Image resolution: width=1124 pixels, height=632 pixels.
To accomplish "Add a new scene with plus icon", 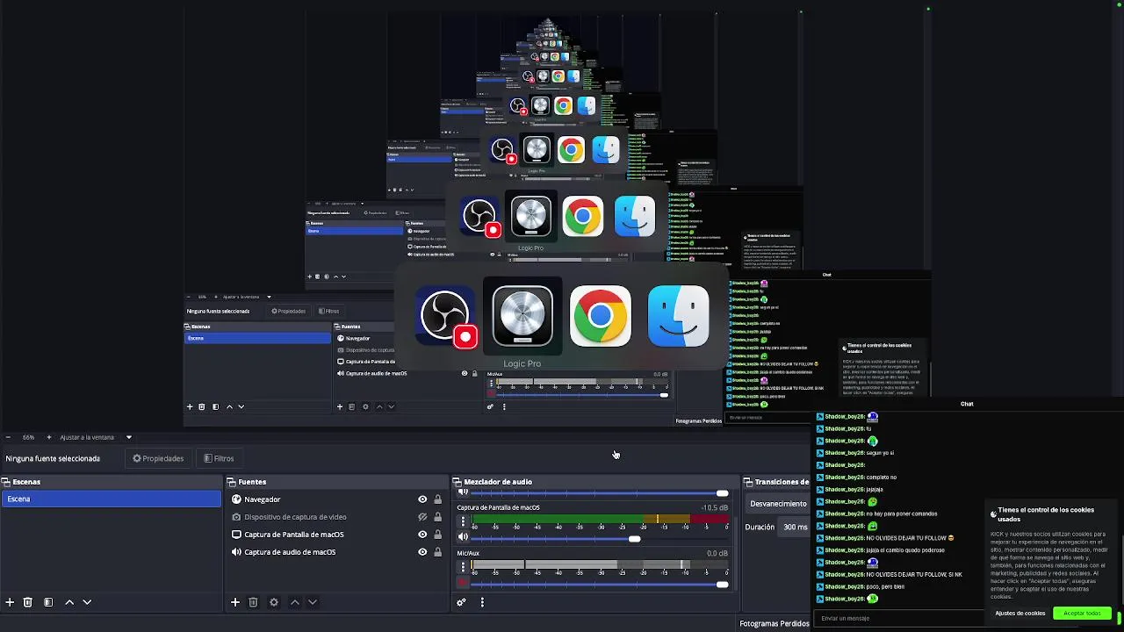I will [x=10, y=602].
